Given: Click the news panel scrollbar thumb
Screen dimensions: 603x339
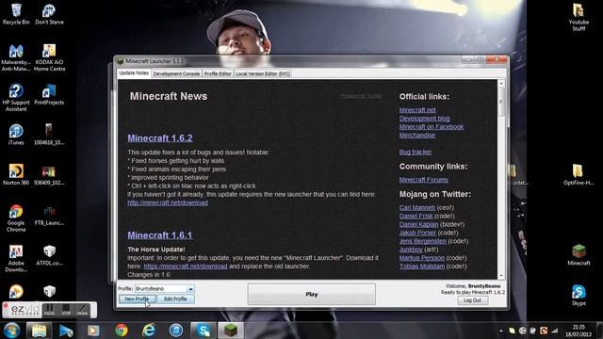Looking at the screenshot, I should [x=501, y=102].
